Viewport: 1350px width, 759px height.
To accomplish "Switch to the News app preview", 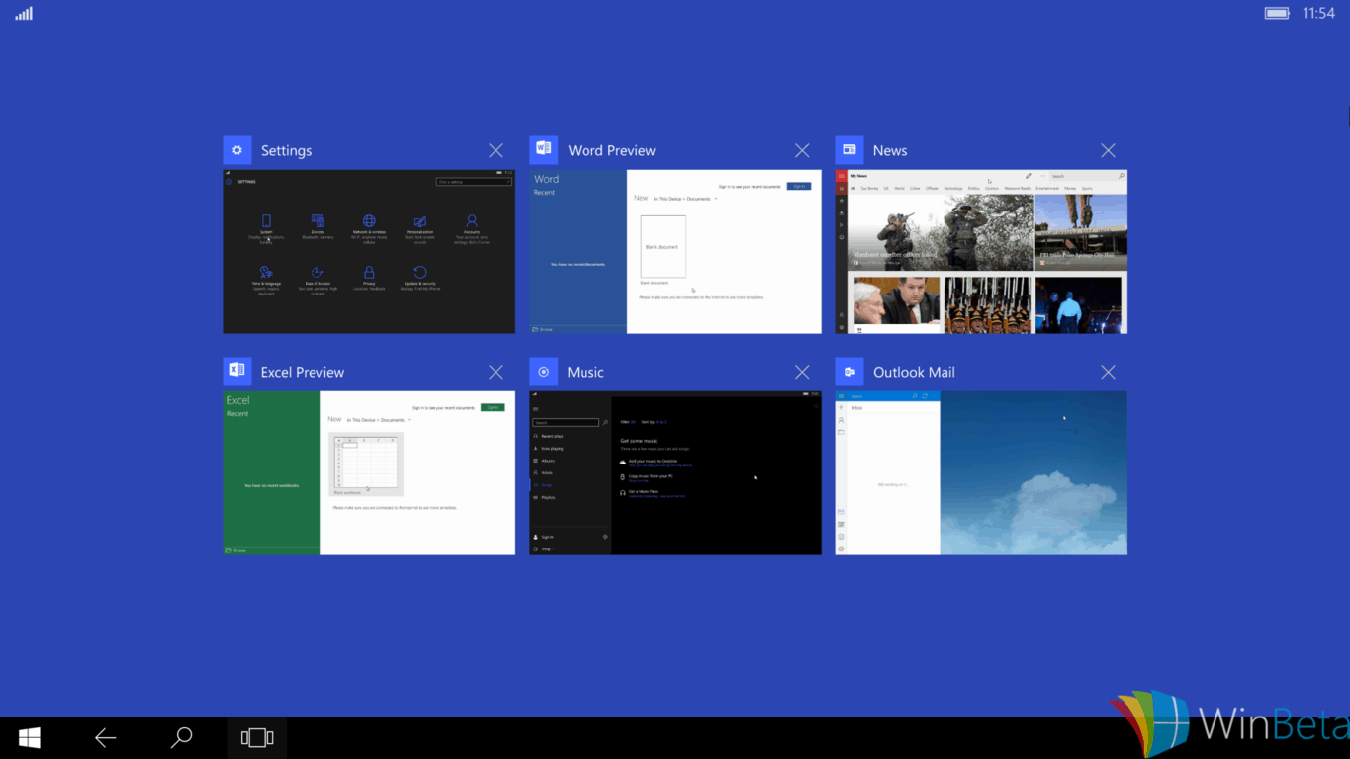I will 980,252.
